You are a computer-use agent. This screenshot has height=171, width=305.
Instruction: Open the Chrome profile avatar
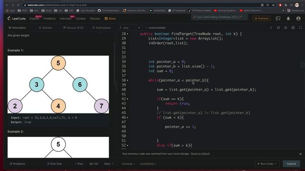(296, 5)
